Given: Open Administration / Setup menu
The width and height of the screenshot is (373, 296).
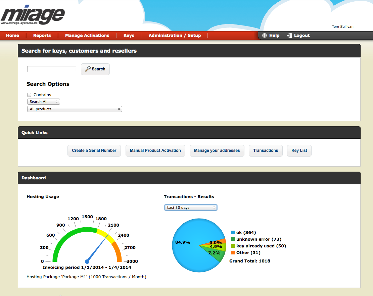Looking at the screenshot, I should (175, 36).
